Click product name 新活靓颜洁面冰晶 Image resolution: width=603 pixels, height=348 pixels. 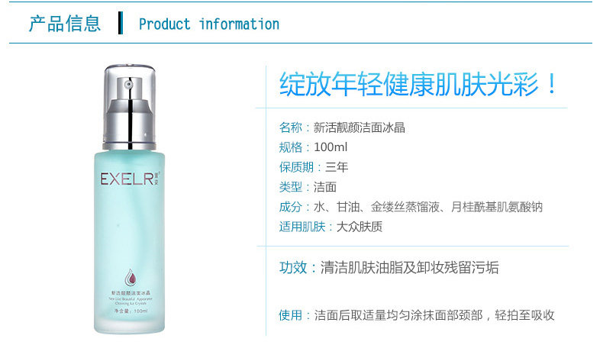pos(360,127)
